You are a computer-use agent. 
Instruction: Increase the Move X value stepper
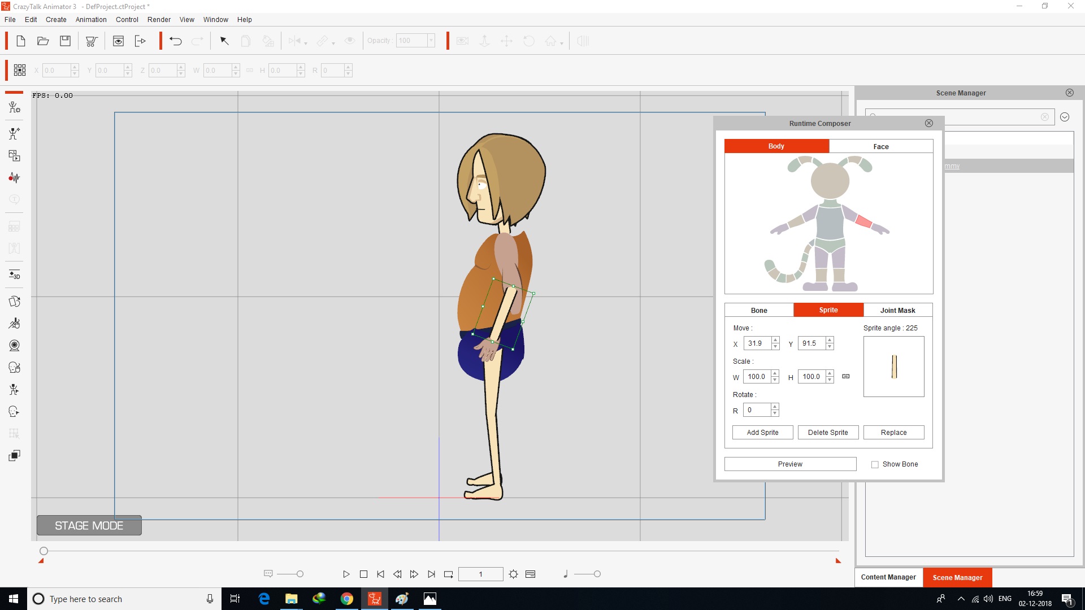[775, 340]
